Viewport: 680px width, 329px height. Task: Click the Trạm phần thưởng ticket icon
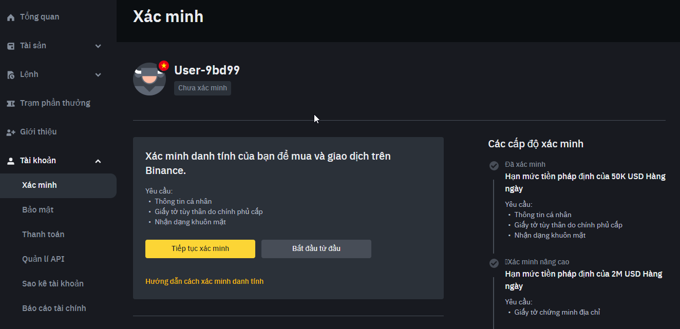[x=11, y=104]
